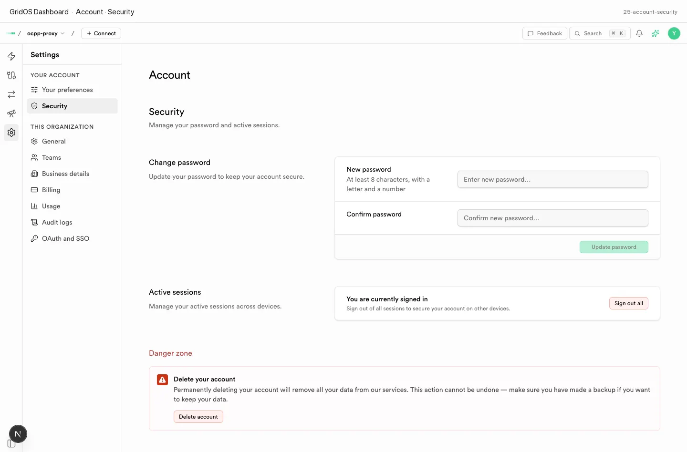This screenshot has height=452, width=687.
Task: Click the 'Confirm password' label
Action: (374, 214)
